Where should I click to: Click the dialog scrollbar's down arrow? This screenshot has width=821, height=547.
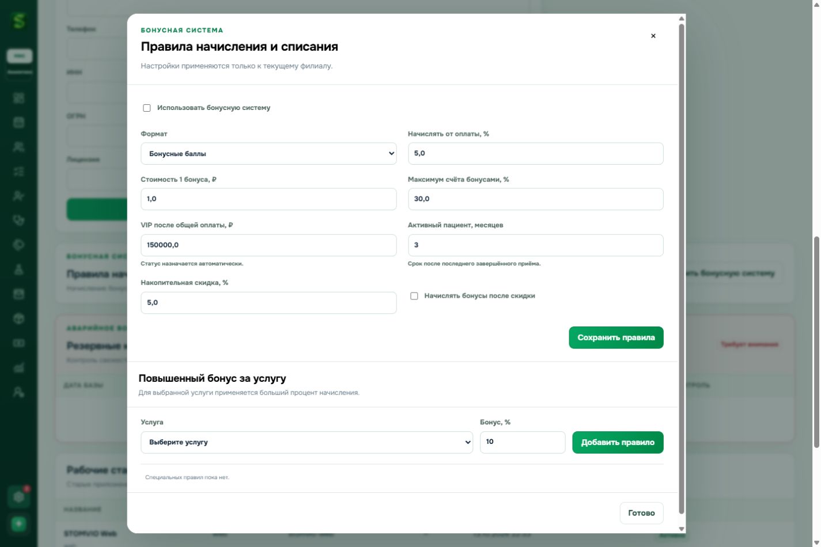682,529
